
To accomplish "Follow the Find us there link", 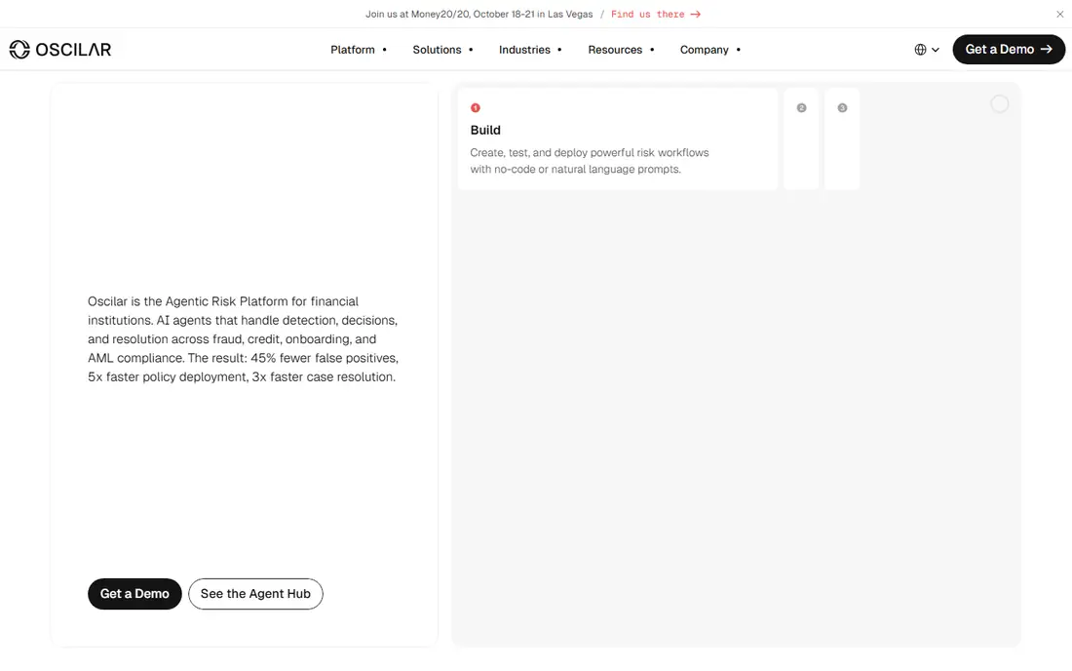I will pyautogui.click(x=656, y=14).
